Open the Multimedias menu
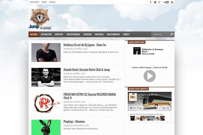The image size is (203, 135). (113, 34)
